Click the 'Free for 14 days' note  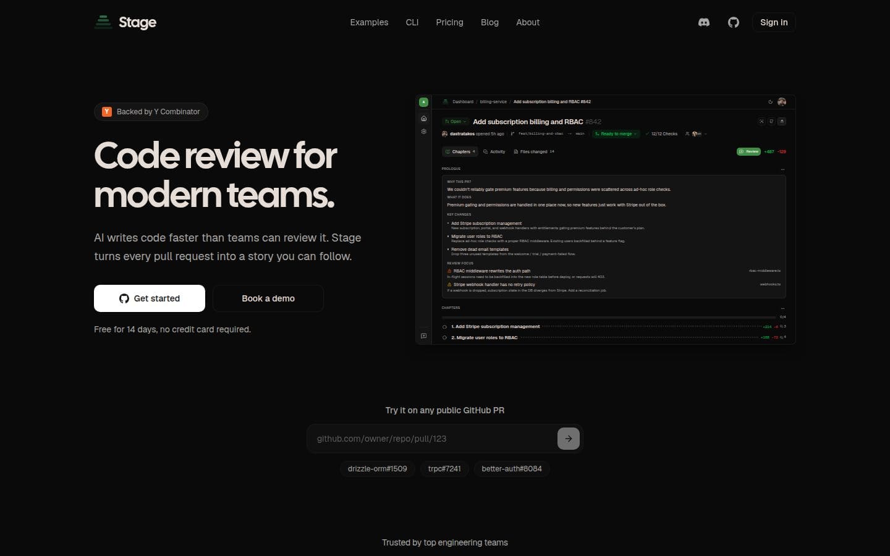(172, 329)
